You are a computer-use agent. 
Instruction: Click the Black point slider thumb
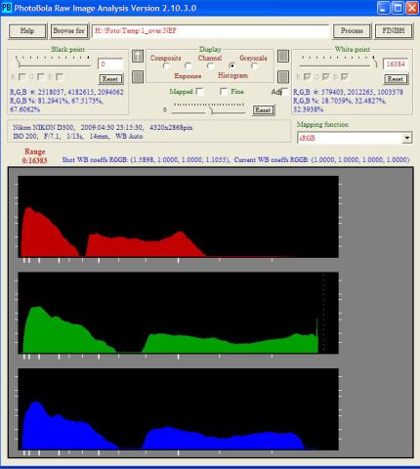coord(18,63)
